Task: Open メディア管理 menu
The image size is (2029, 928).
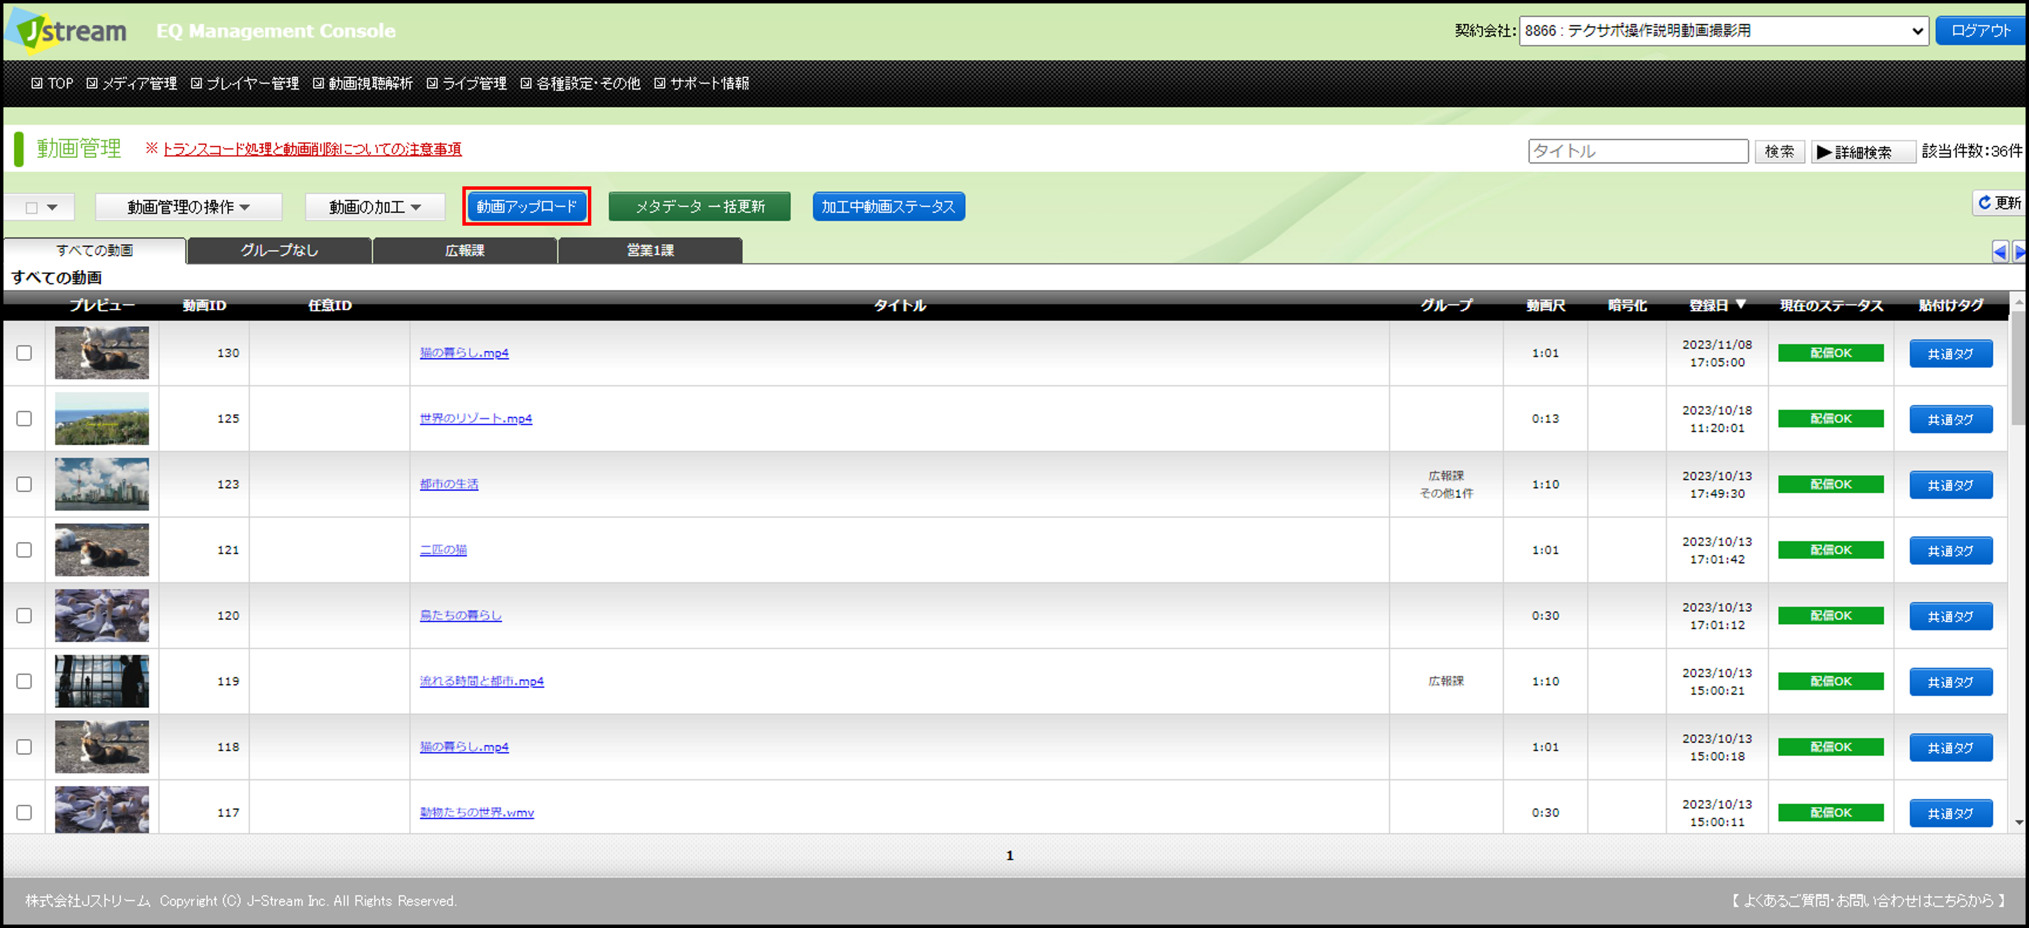Action: coord(132,83)
